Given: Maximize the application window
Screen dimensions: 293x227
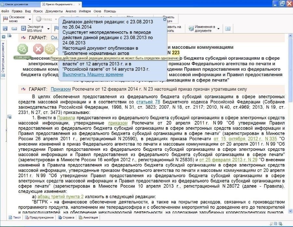Looking at the screenshot, I should pos(282,4).
